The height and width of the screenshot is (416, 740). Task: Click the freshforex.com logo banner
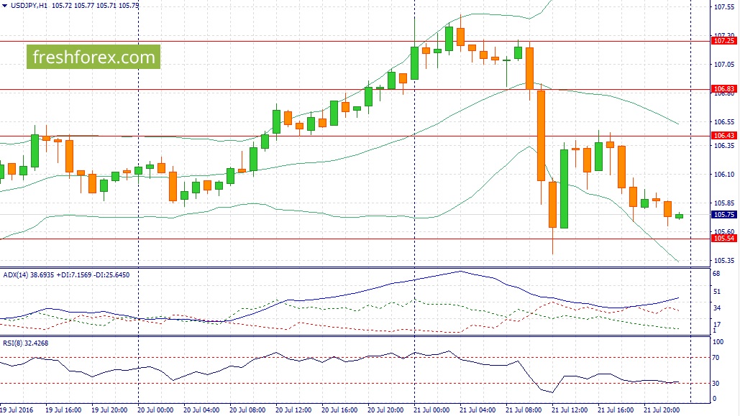click(93, 57)
